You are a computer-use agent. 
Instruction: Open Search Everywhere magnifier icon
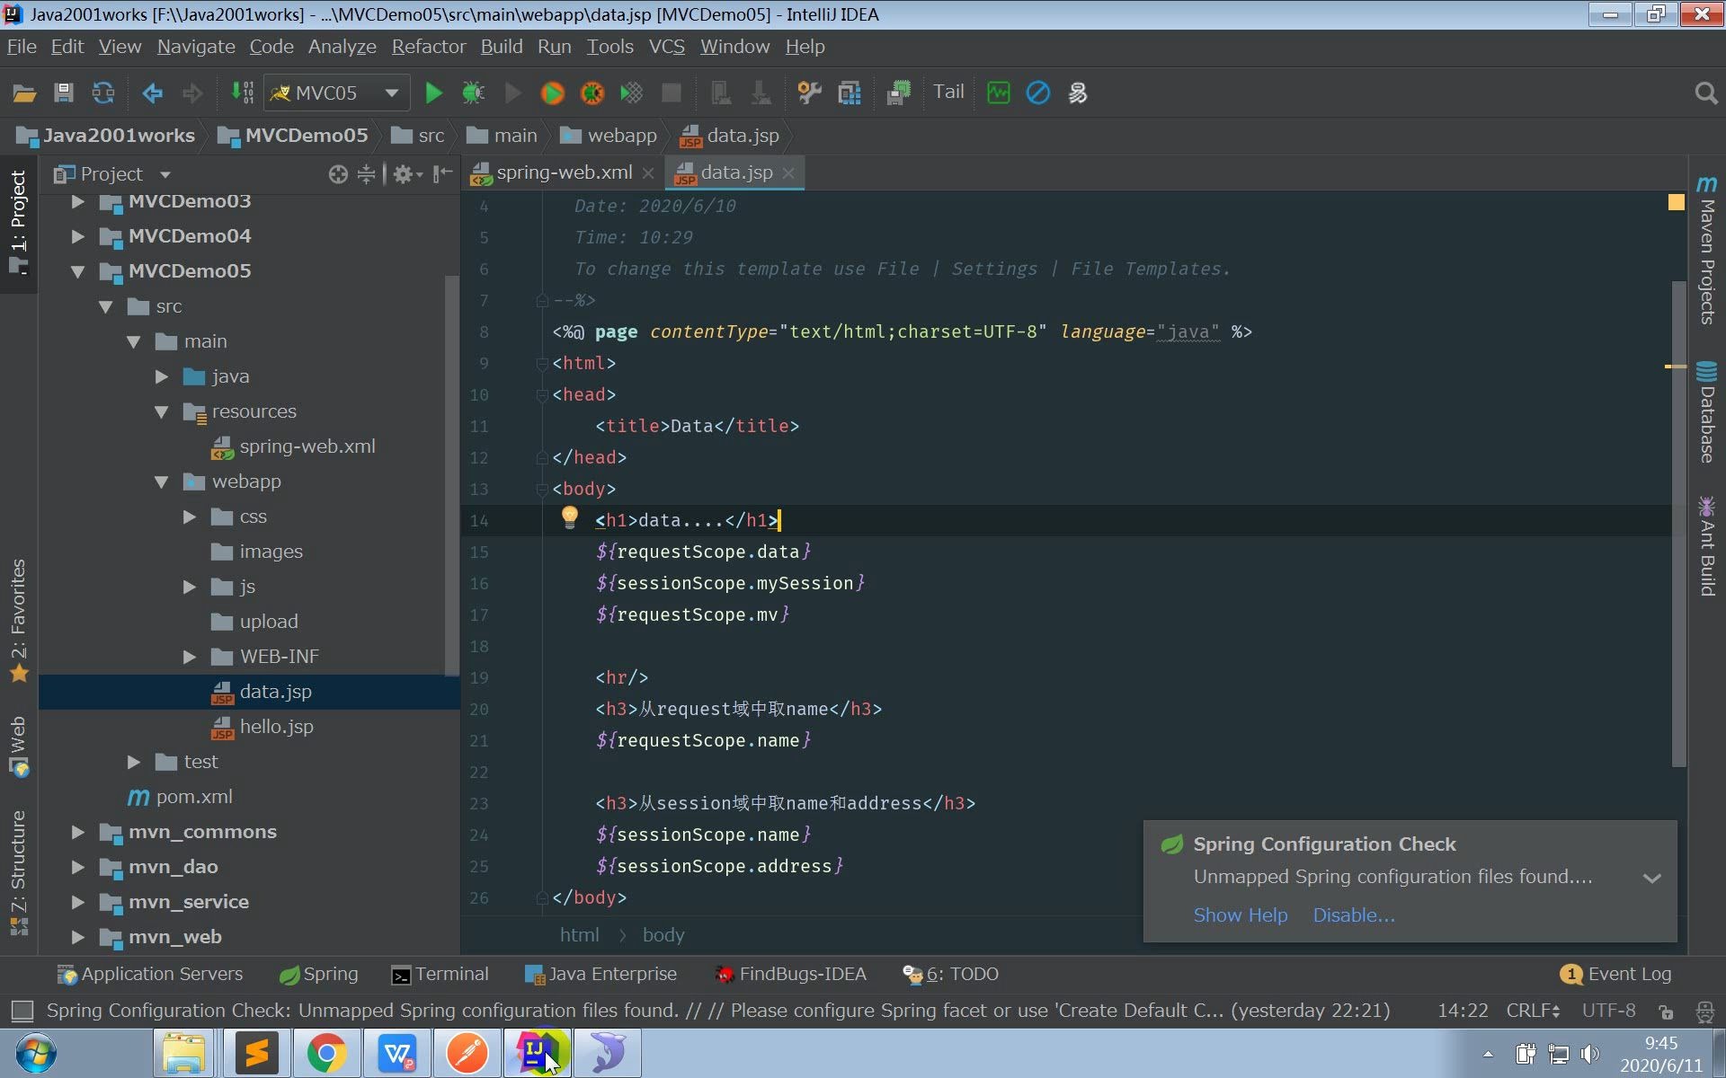(1705, 93)
